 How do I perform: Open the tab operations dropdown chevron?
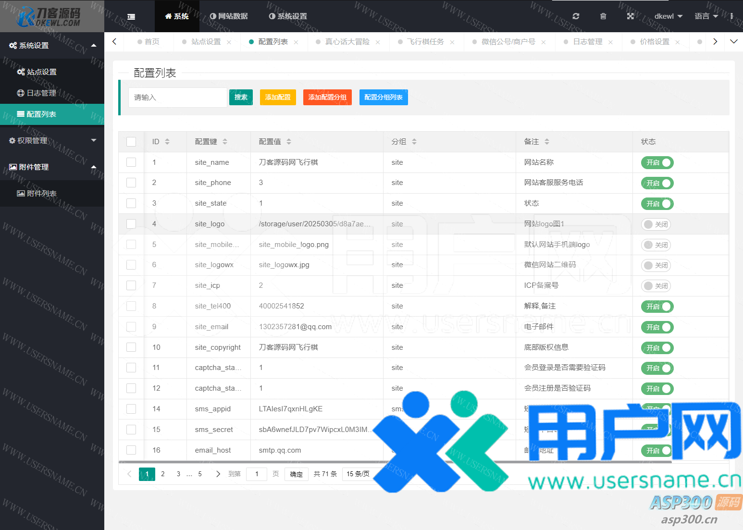point(733,42)
